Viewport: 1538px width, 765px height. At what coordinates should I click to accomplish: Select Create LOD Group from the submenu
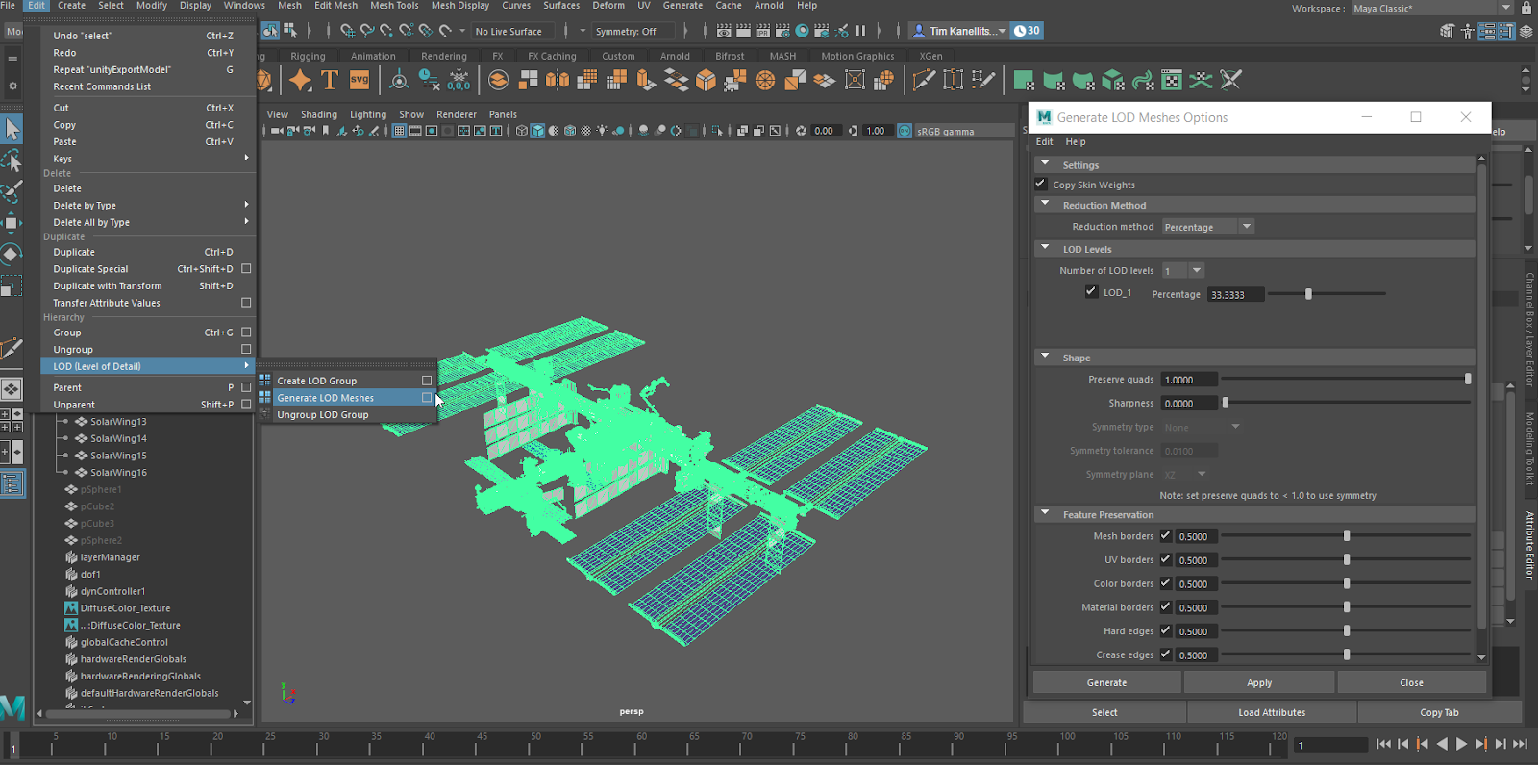click(x=317, y=381)
